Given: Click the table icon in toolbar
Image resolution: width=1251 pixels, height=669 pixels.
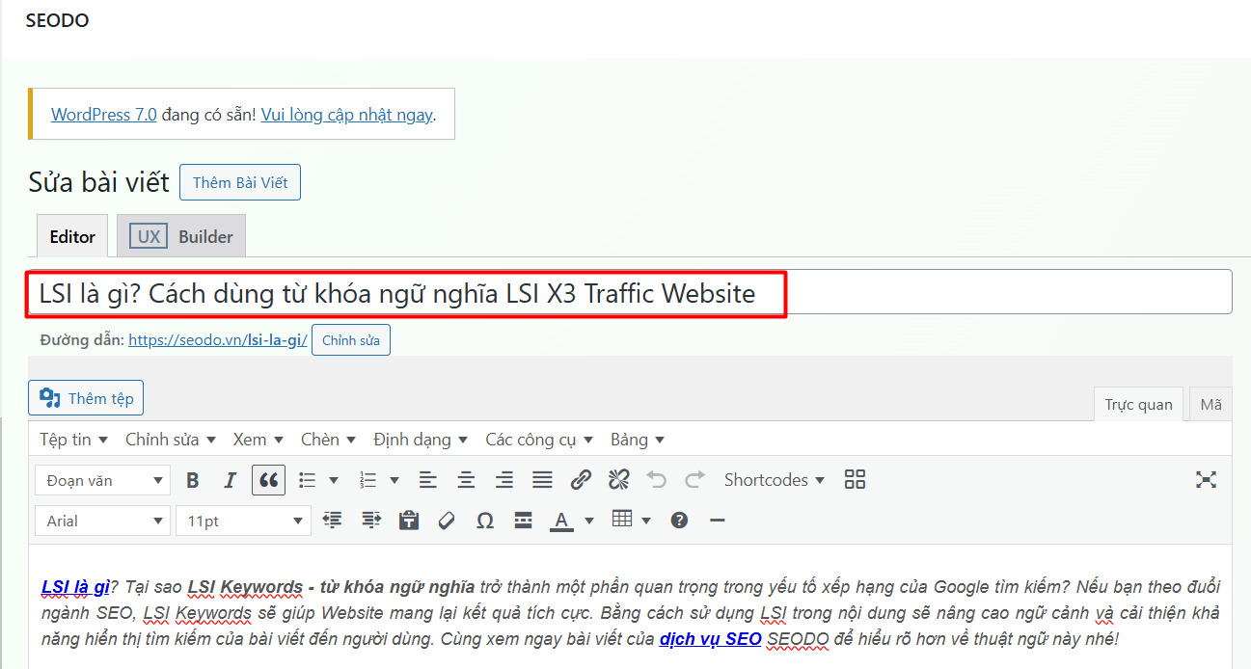Looking at the screenshot, I should (622, 521).
